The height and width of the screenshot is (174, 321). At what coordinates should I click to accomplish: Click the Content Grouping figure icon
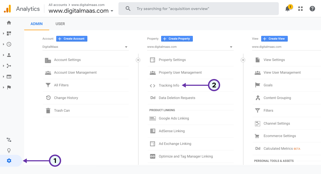coord(258,98)
